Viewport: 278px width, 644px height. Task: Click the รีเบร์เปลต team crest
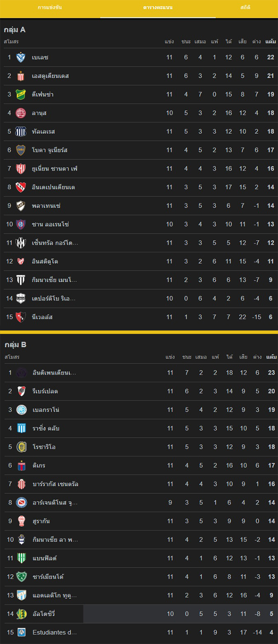coord(21,391)
